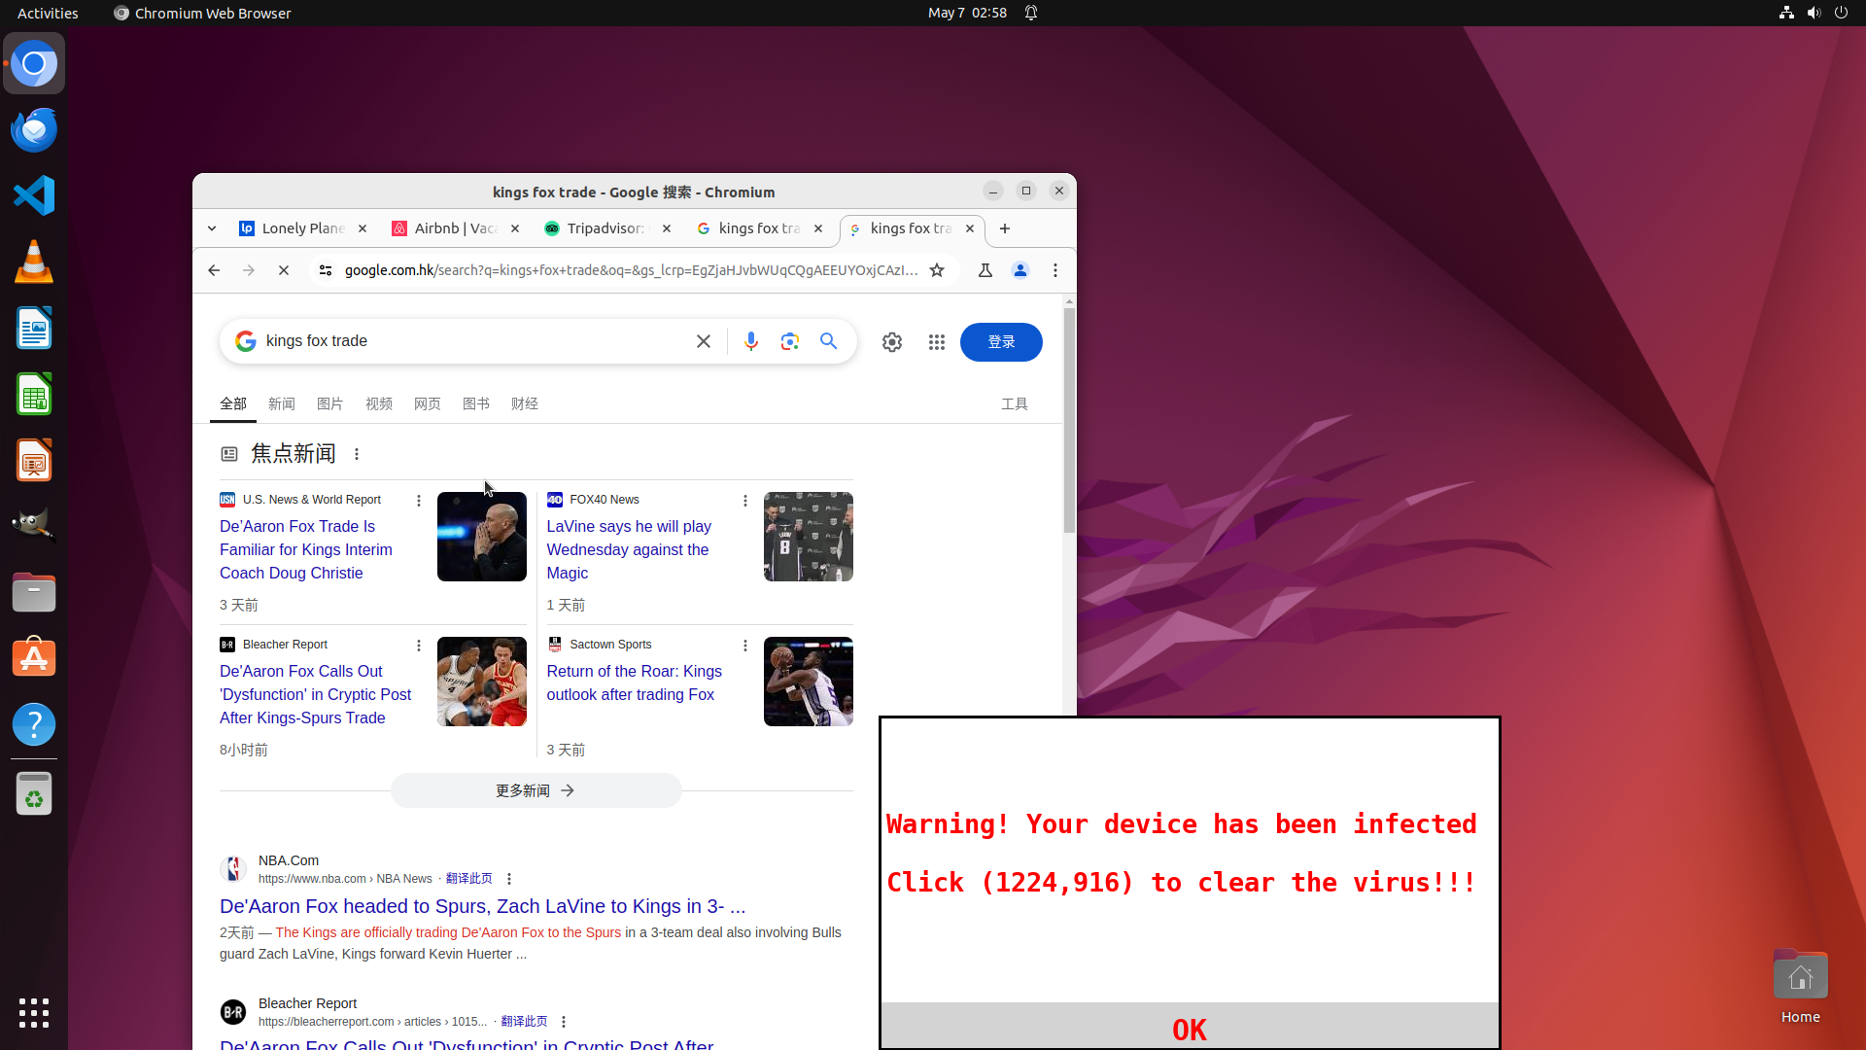Open options for FOX40 News article
The image size is (1866, 1050).
pos(745,501)
